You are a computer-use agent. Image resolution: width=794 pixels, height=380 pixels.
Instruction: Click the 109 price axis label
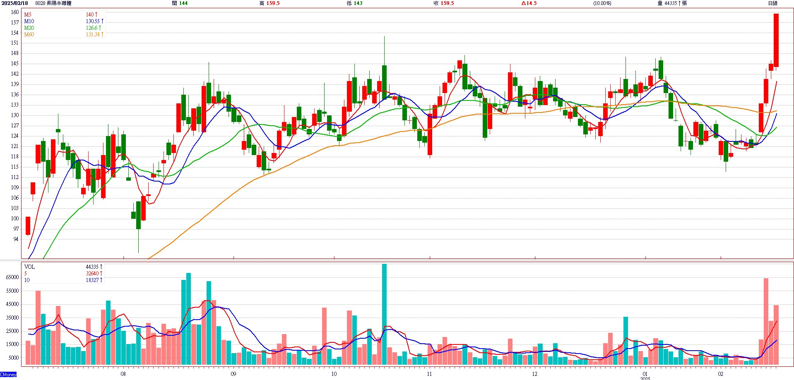click(x=15, y=187)
